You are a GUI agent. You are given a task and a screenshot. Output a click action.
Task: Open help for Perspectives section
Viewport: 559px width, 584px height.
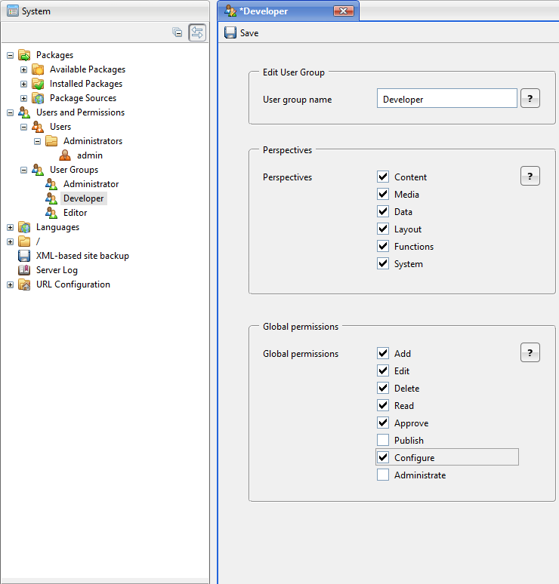[x=530, y=176]
